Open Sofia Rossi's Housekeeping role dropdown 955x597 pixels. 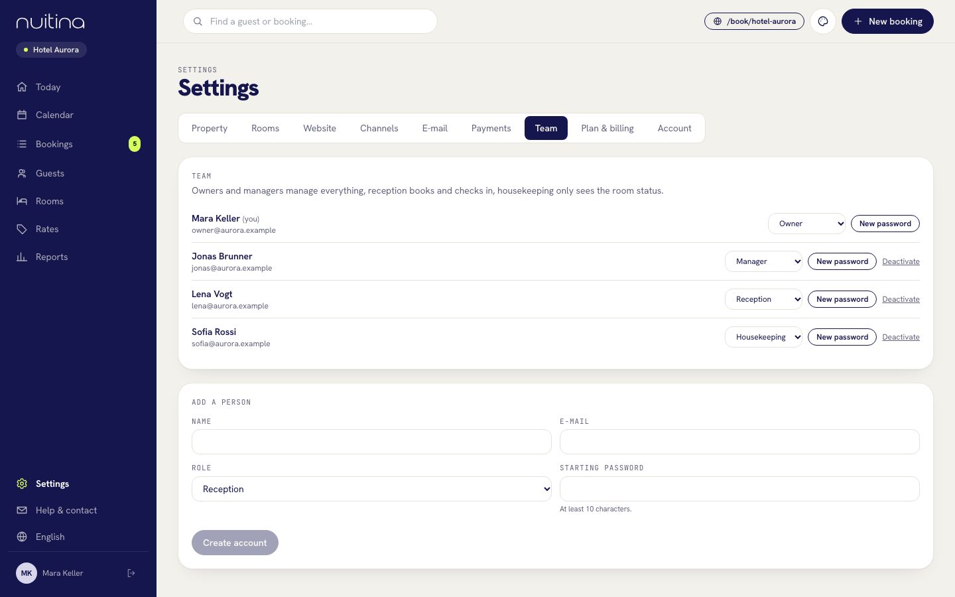[x=763, y=337]
